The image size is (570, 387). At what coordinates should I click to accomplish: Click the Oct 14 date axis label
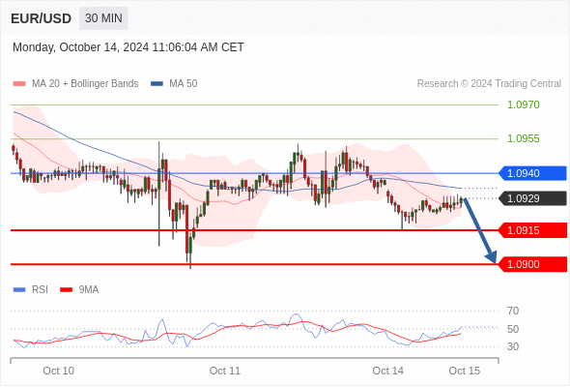388,371
